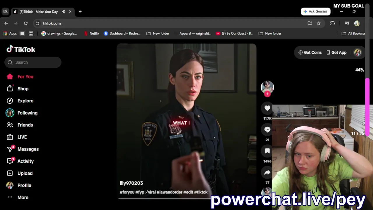Expand the first New folder bookmark
Image resolution: width=373 pixels, height=210 pixels.
pyautogui.click(x=158, y=34)
